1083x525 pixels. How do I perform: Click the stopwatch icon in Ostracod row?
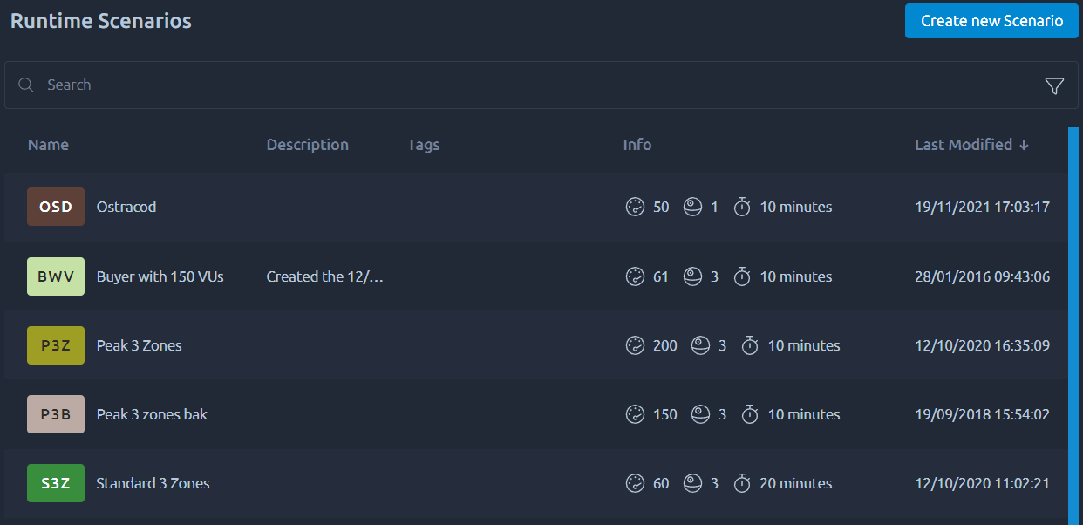click(742, 207)
